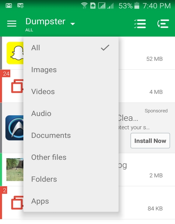175x224 pixels.
Task: Tap the 4 MB size label
Action: point(156,92)
